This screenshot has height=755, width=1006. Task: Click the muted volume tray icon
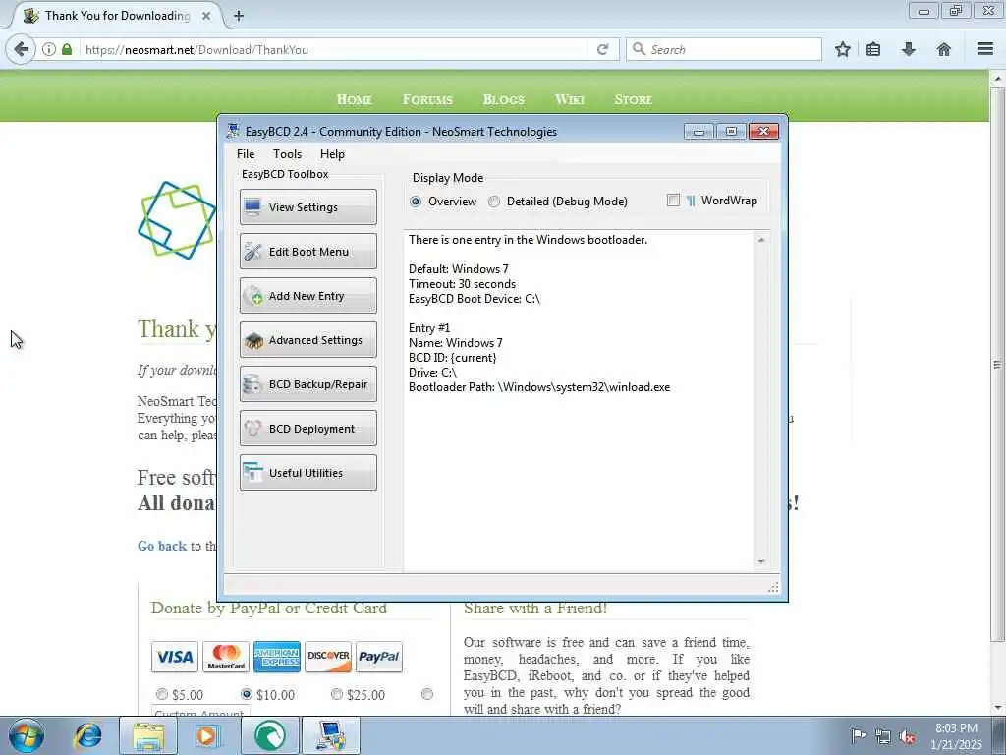(907, 736)
